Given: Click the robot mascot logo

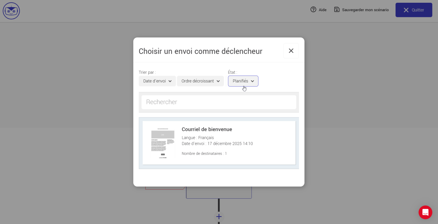Looking at the screenshot, I should click(x=11, y=11).
